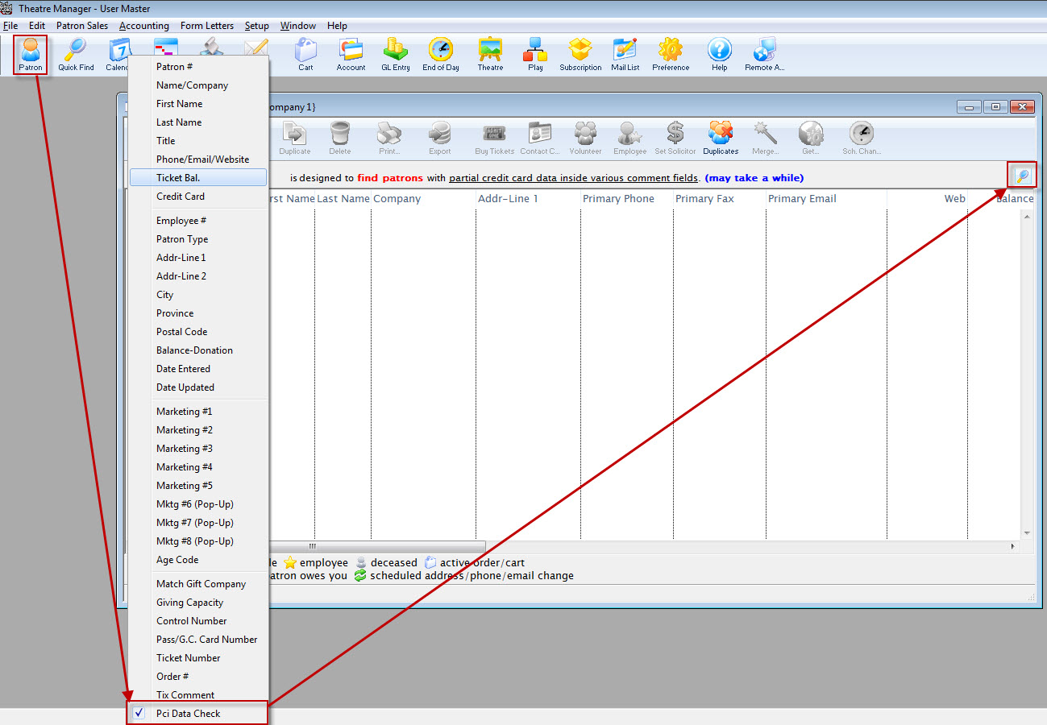Screen dimensions: 1047x725
Task: Open the Remote Assistance toolbar icon
Action: [x=764, y=55]
